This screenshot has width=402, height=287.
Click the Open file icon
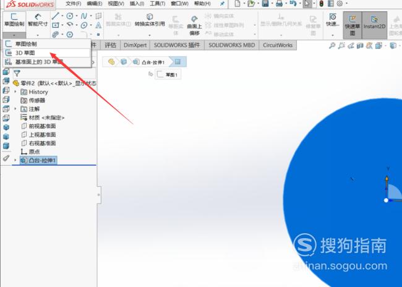pos(251,4)
